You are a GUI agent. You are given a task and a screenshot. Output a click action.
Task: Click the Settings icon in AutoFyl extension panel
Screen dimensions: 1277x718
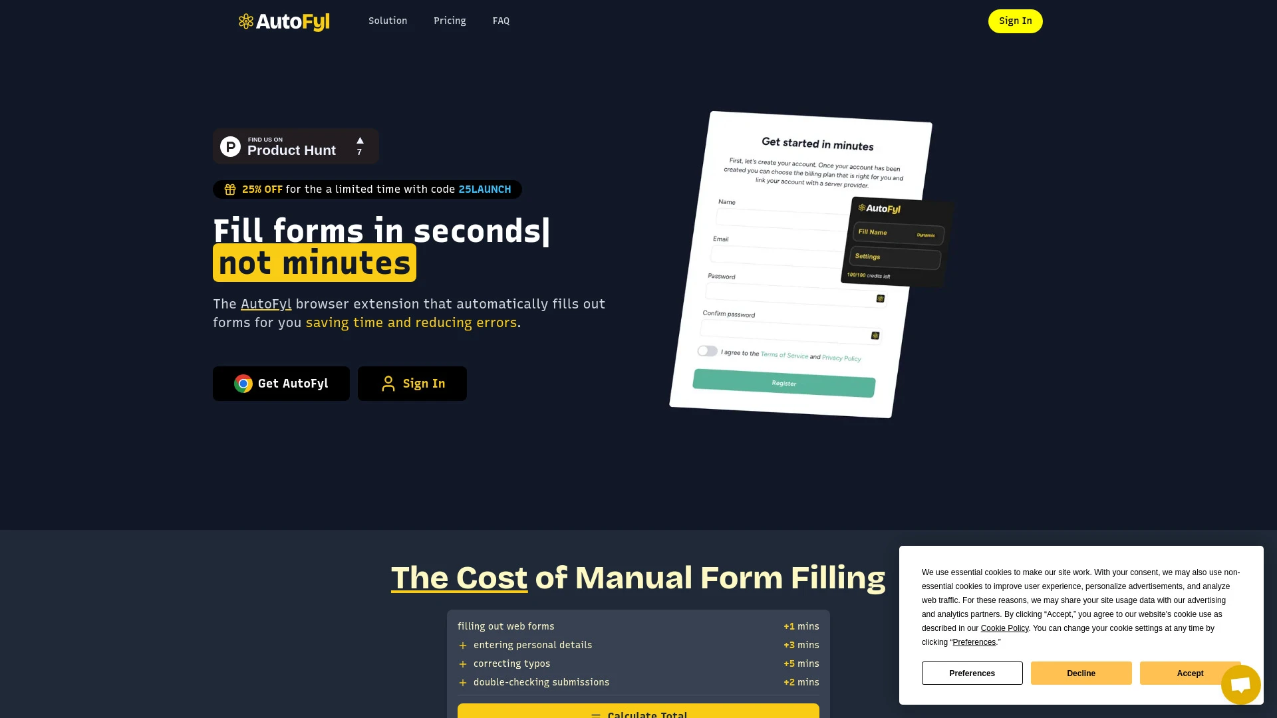tap(895, 257)
